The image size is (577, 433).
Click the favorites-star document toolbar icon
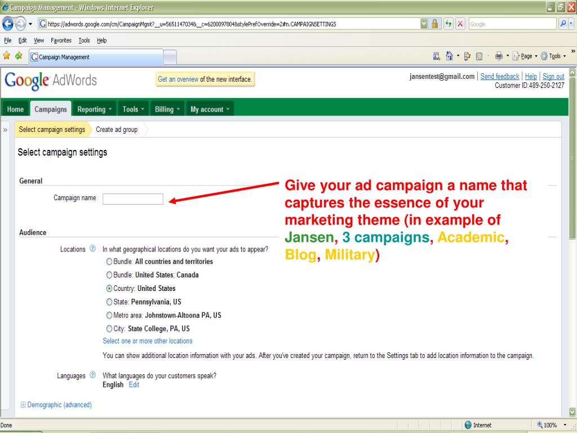tap(467, 56)
